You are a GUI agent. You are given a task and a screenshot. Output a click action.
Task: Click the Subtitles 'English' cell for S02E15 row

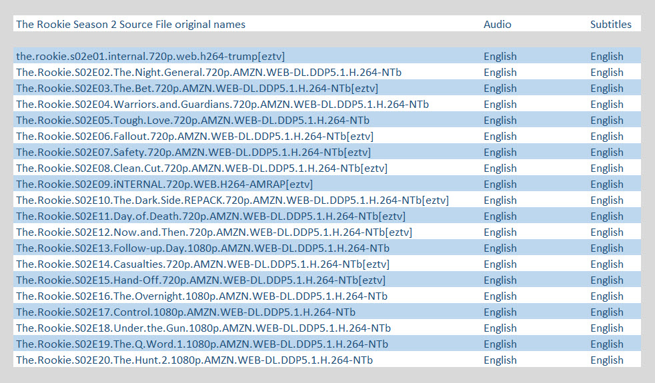click(x=606, y=280)
